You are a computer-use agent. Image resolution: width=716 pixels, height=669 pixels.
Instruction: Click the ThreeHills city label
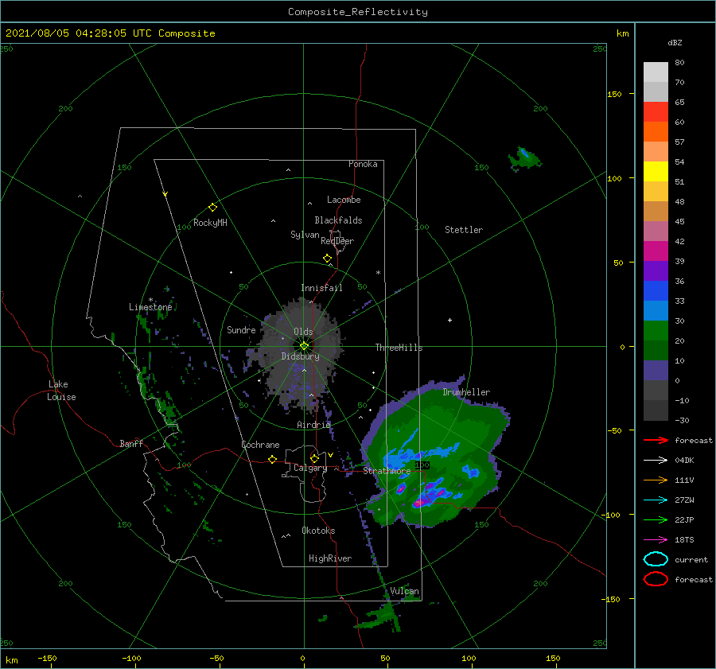[x=399, y=348]
